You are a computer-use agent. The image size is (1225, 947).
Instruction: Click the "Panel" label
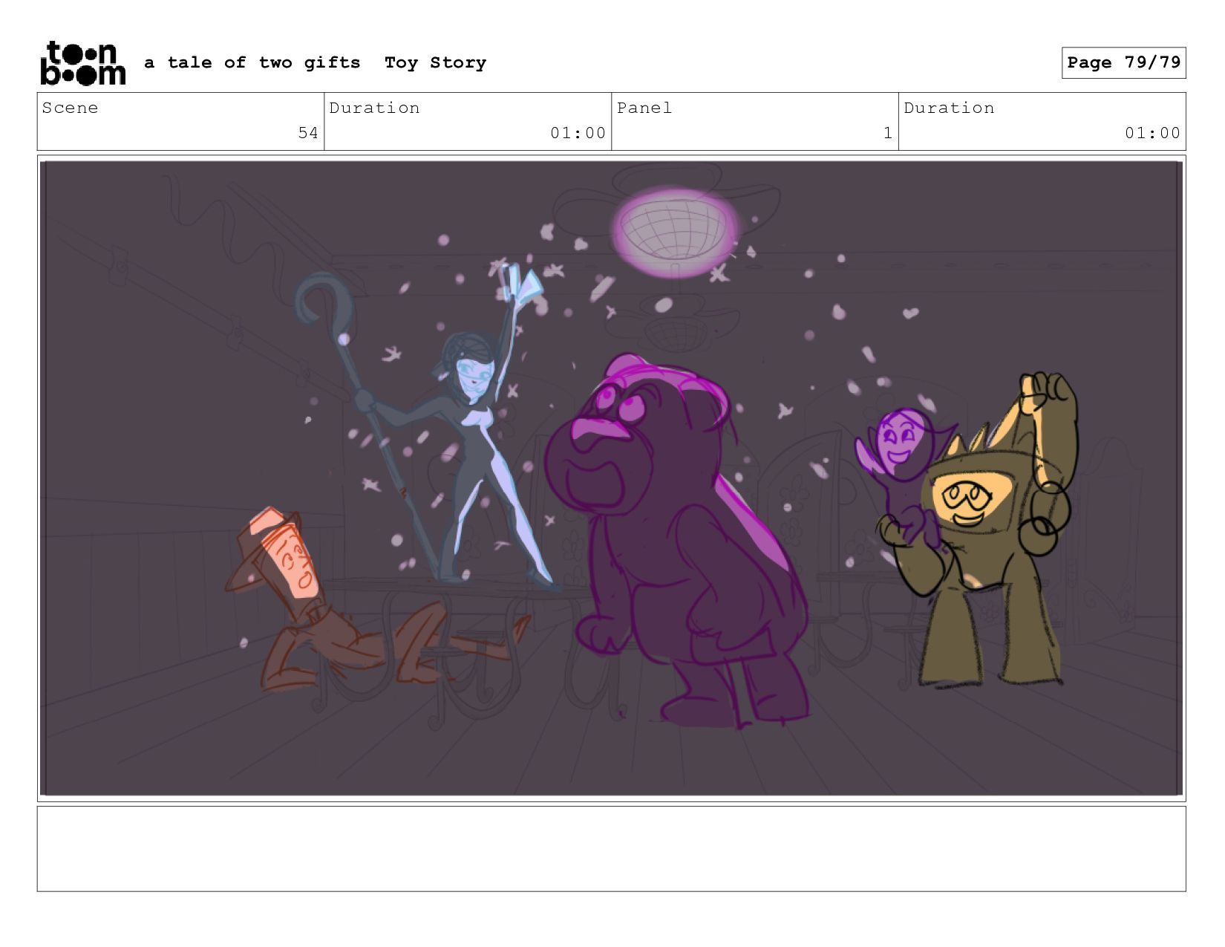644,108
